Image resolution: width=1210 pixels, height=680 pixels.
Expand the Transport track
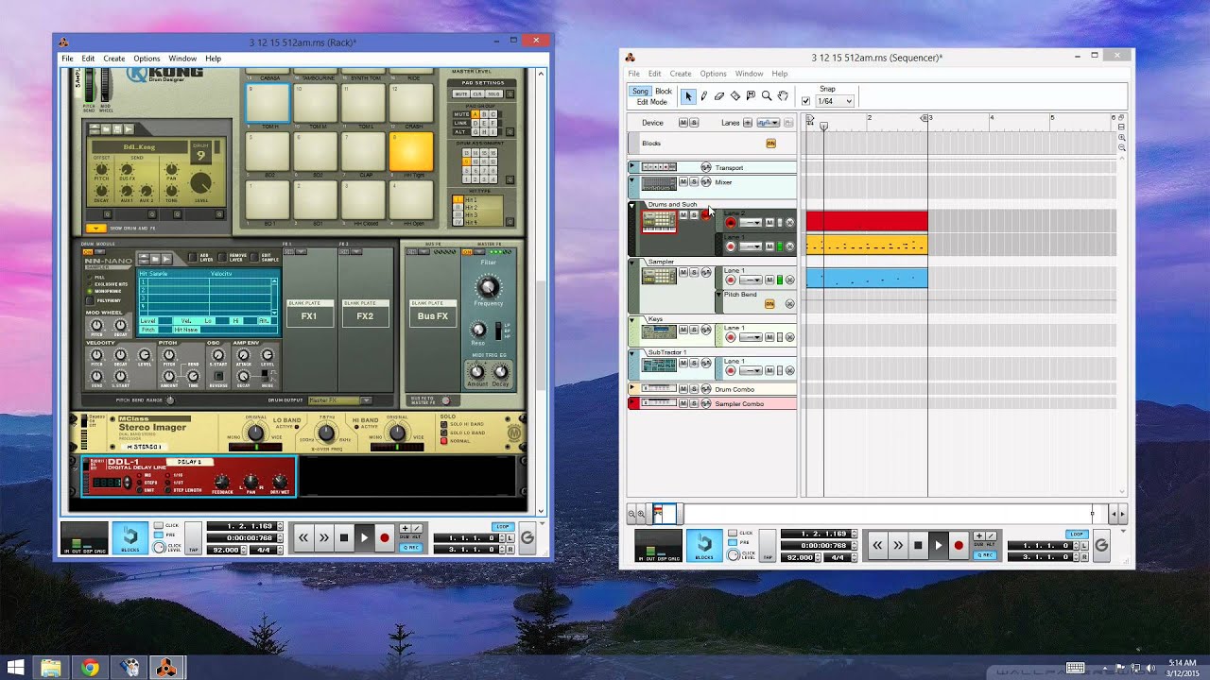(631, 167)
